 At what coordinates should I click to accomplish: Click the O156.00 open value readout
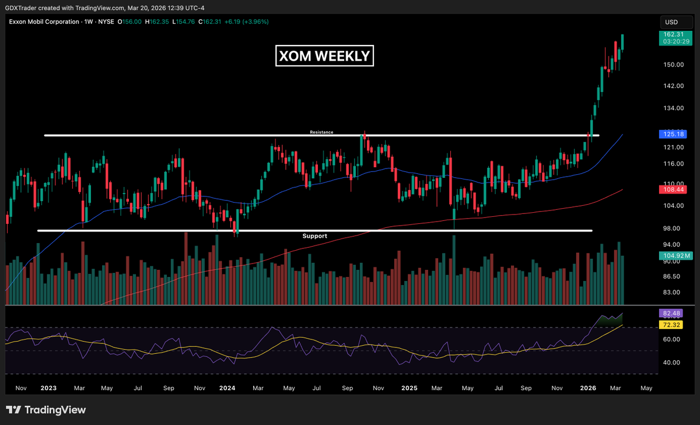tap(130, 22)
